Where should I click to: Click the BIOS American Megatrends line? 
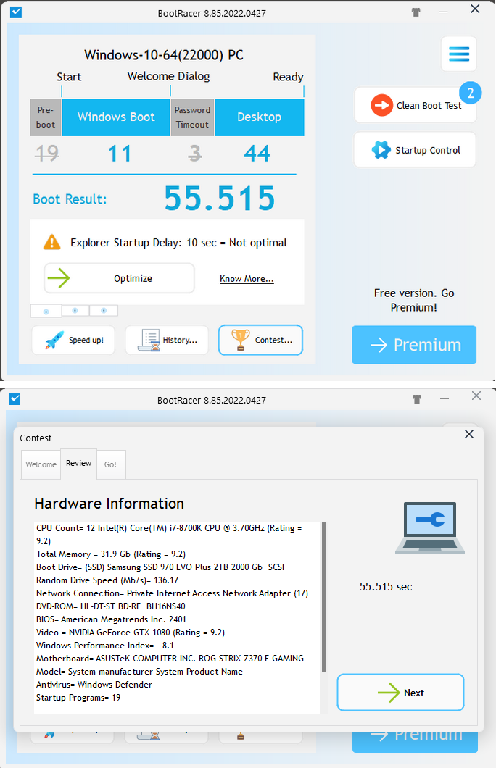point(111,619)
